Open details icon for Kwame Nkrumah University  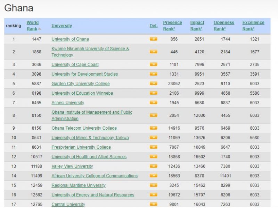153,52
